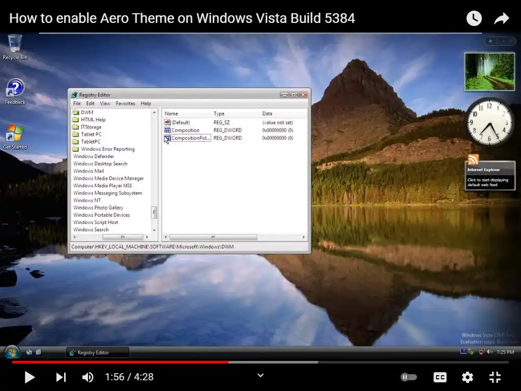Open the View menu in Registry Editor
Screen dimensions: 521x391
point(105,103)
